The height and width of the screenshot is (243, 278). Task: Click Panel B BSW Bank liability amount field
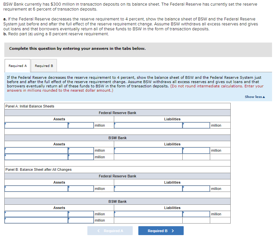pyautogui.click(x=196, y=214)
